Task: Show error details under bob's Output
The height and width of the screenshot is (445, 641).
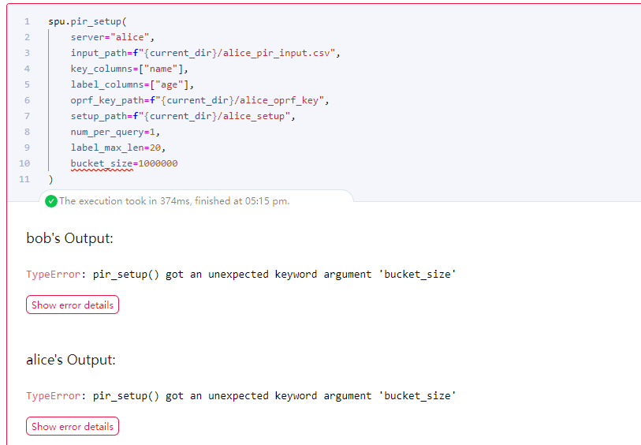Action: pos(73,305)
